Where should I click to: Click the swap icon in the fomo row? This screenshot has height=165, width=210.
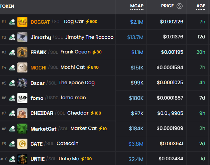pos(12,98)
